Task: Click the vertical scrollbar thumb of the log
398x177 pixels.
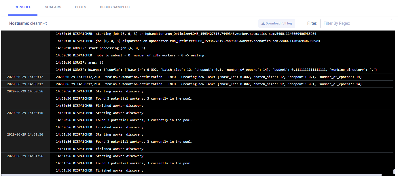Action: click(x=394, y=172)
